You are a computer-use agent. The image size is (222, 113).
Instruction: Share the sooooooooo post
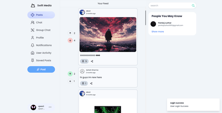[92, 61]
